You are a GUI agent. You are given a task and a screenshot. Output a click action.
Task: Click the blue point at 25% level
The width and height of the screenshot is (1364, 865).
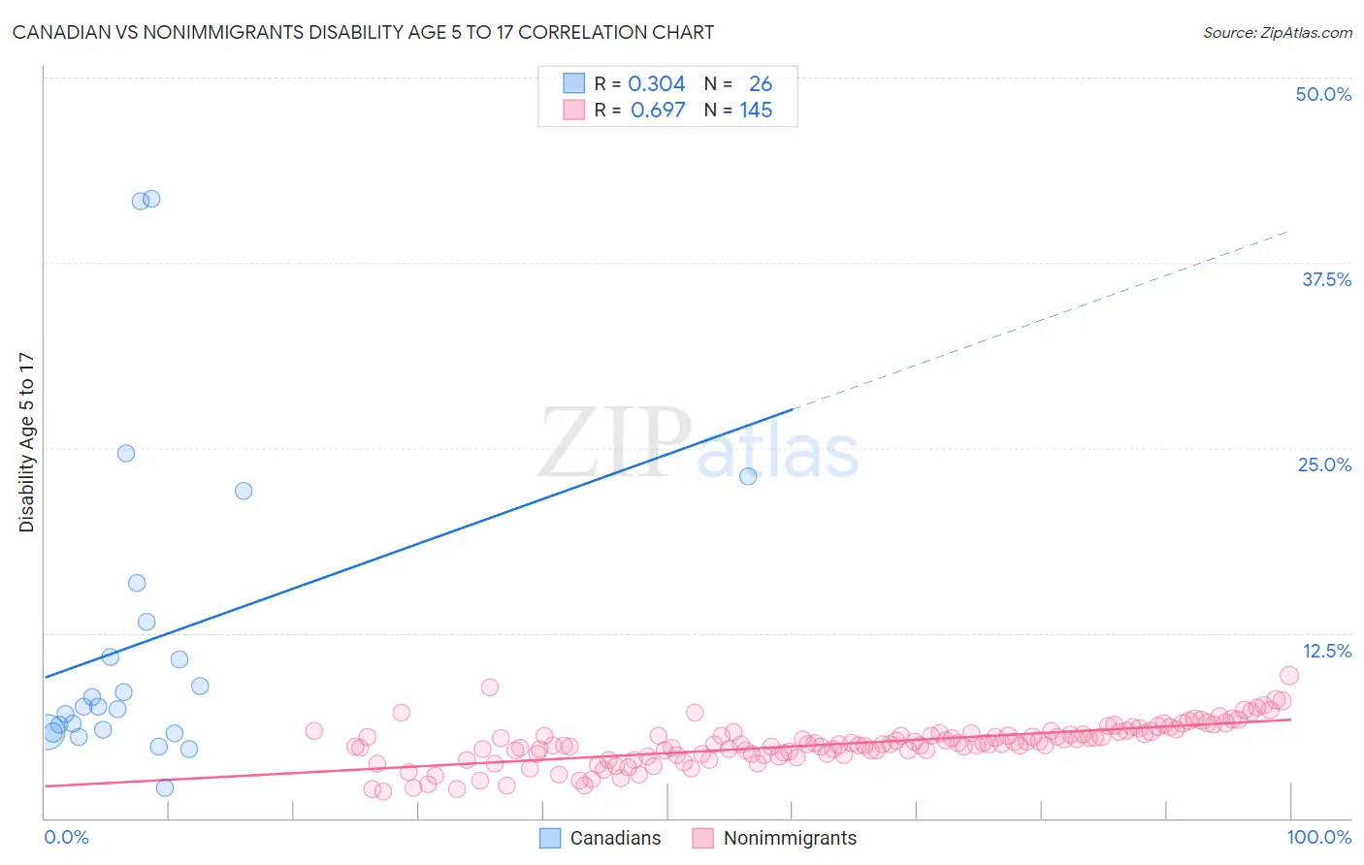click(x=126, y=453)
